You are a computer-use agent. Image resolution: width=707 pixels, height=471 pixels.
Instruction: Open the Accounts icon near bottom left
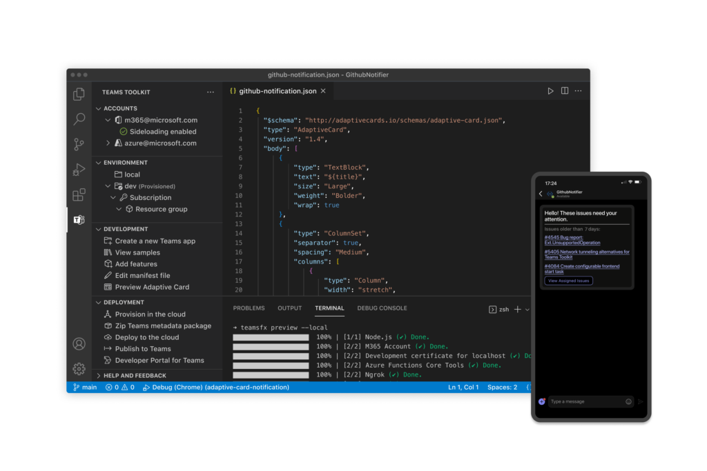point(79,343)
